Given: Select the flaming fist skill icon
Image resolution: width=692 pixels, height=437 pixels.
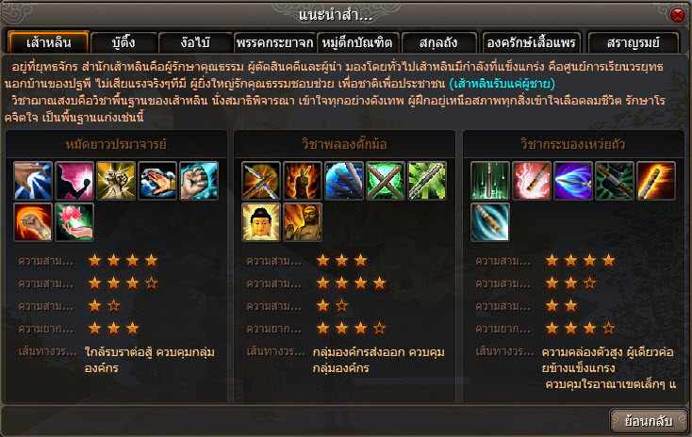Looking at the screenshot, I should [x=33, y=222].
